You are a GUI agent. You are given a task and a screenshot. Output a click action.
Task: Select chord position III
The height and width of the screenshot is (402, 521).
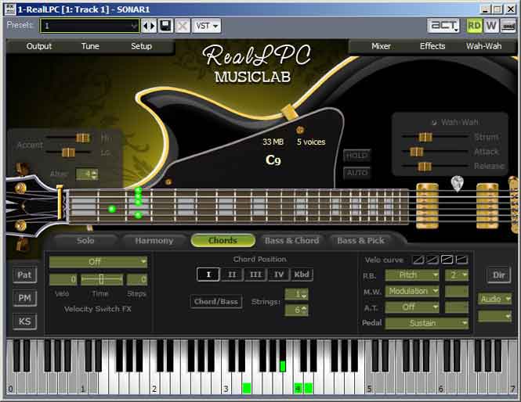(x=255, y=275)
